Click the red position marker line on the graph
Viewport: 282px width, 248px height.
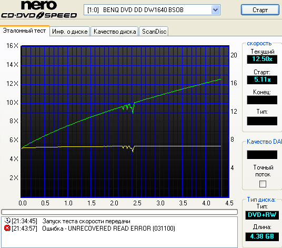click(221, 122)
